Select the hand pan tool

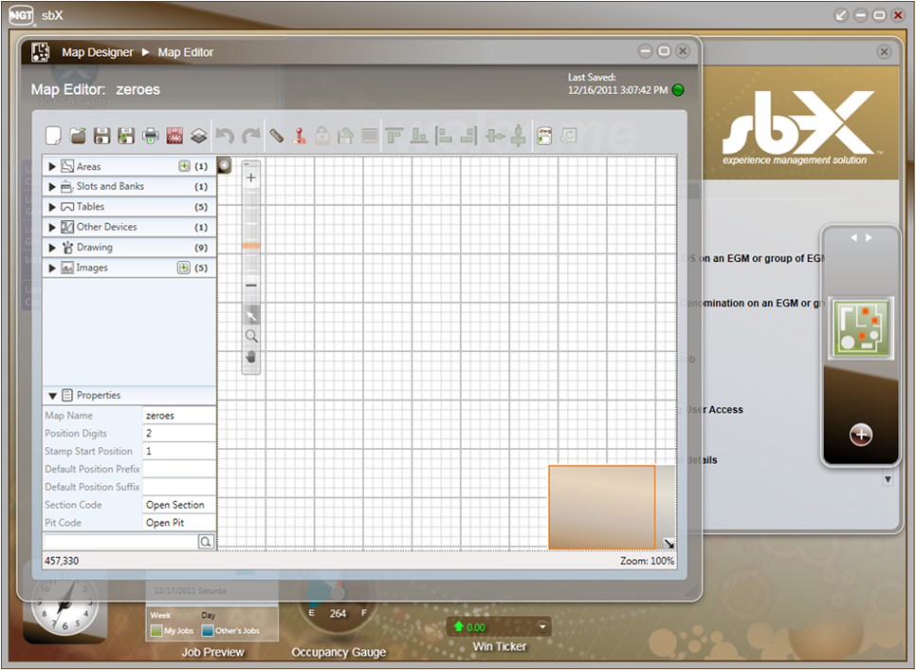(251, 357)
